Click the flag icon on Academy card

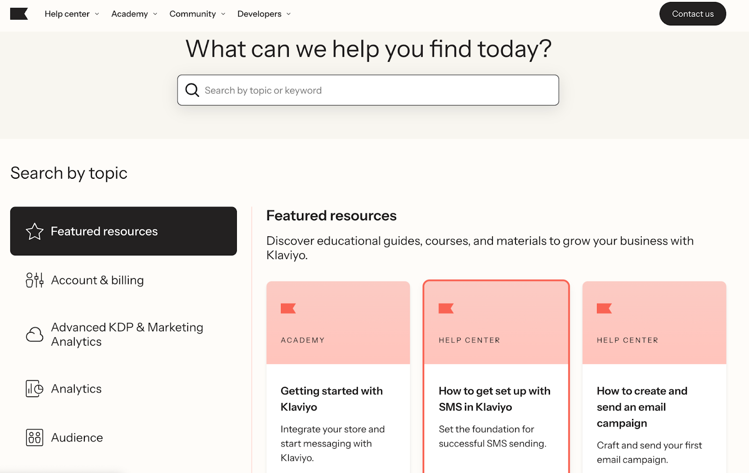(x=288, y=308)
